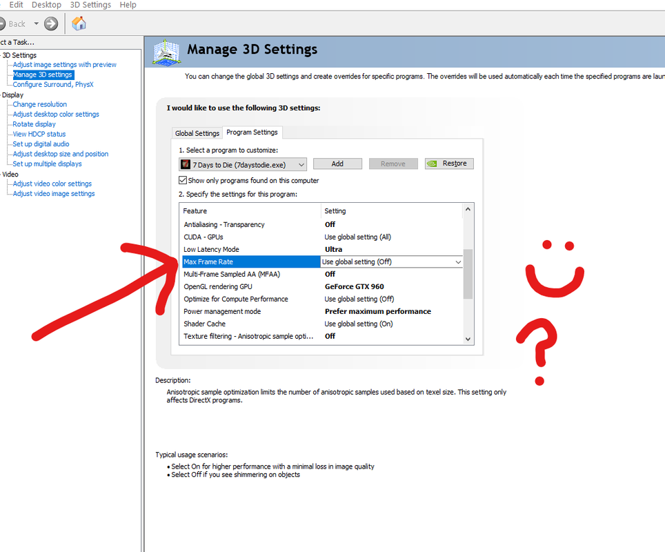
Task: Select the OpenGL rendering GPU row
Action: tap(322, 286)
